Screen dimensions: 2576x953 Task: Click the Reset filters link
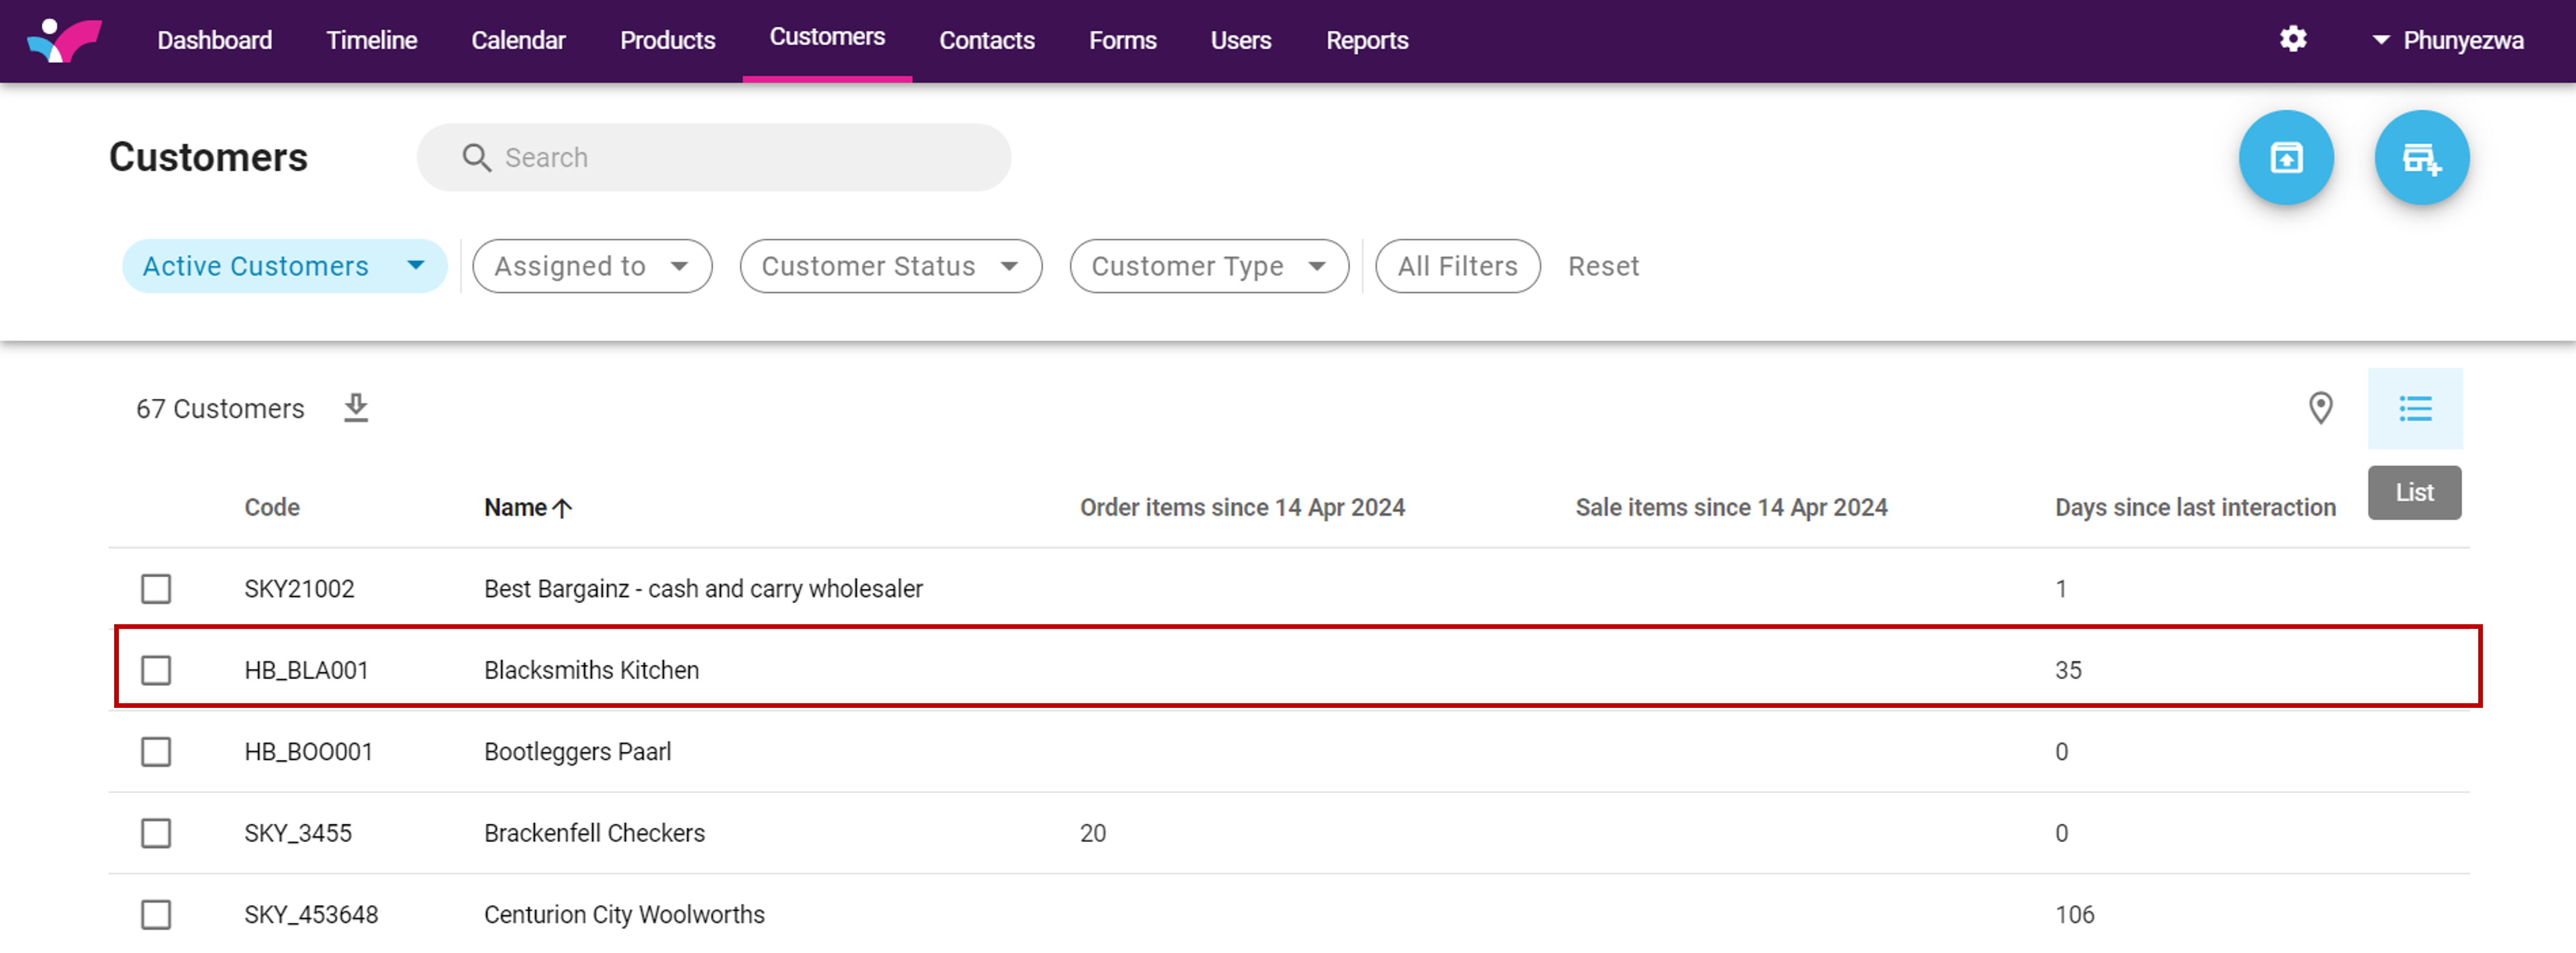(1602, 267)
